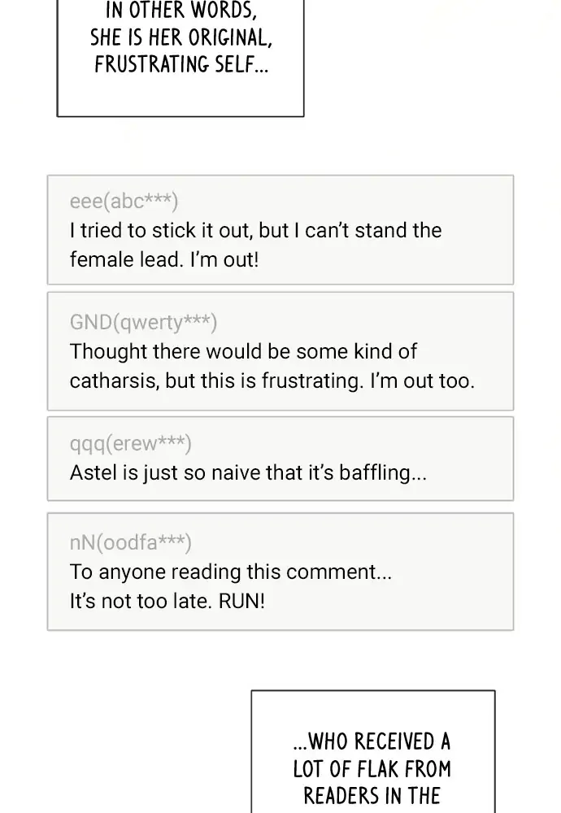Click the 'SHE IS HER ORIGINAL' line

181,37
